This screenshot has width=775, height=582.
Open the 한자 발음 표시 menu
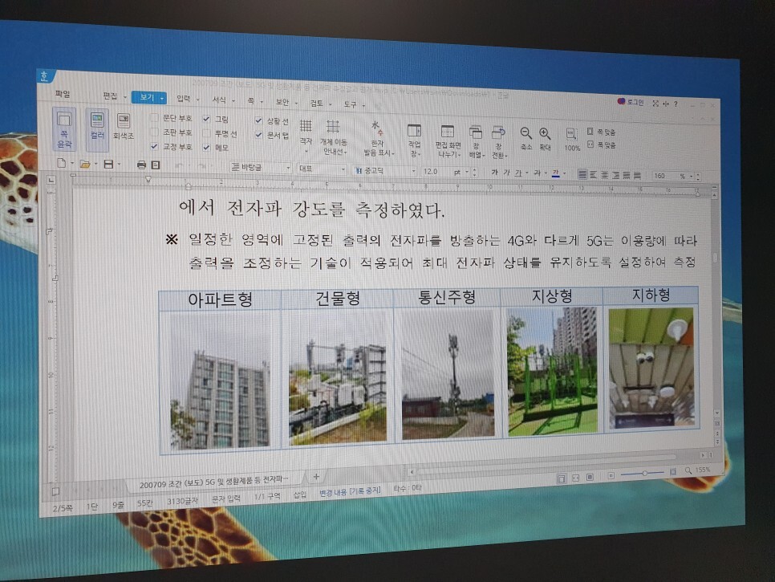pos(378,138)
